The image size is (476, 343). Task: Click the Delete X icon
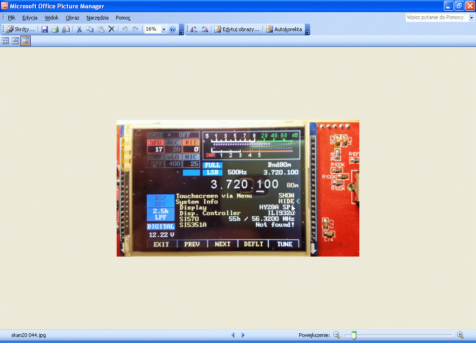(112, 29)
